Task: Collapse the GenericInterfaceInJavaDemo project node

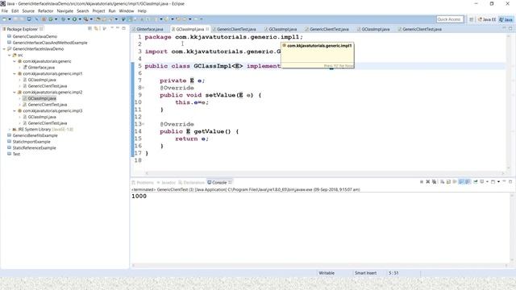Action: [x=4, y=48]
